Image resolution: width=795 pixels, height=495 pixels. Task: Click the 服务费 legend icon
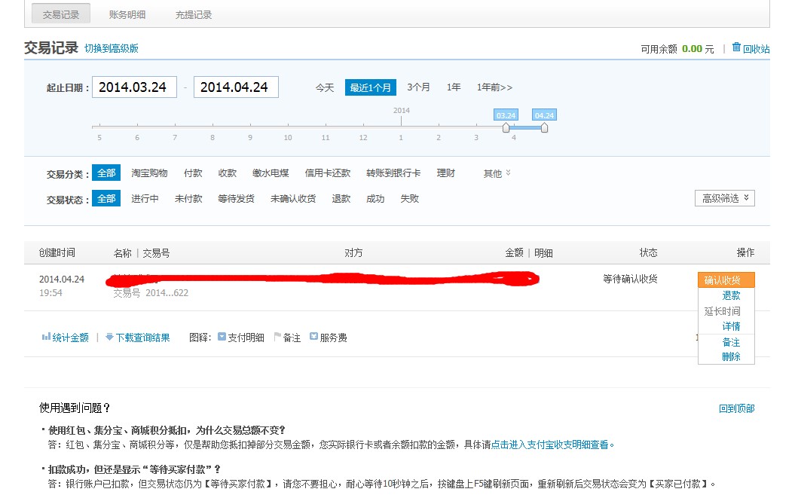[313, 337]
